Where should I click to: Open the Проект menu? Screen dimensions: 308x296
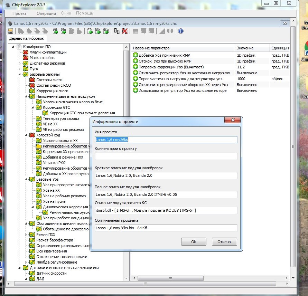click(x=19, y=13)
